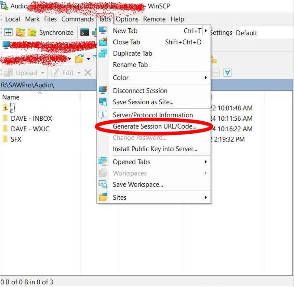Click the orange sync browsing arrows icon
The width and height of the screenshot is (294, 287).
[20, 33]
